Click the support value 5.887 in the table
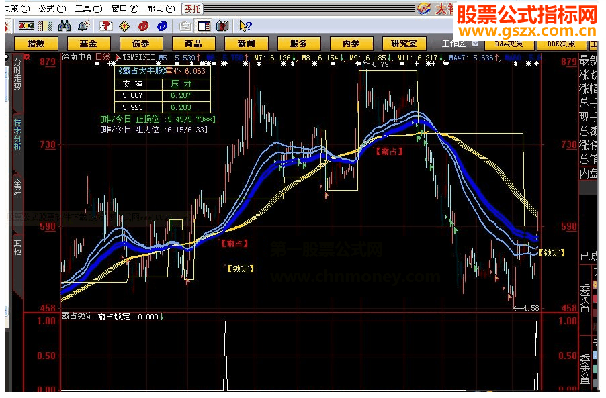This screenshot has height=398, width=606. click(132, 95)
